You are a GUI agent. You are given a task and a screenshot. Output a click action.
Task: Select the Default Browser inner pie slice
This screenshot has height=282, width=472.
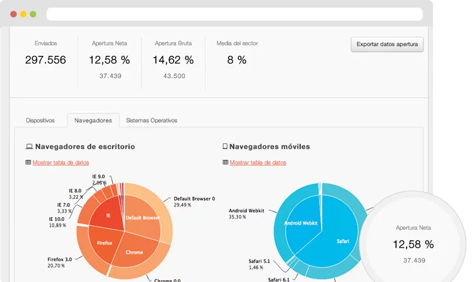(143, 218)
